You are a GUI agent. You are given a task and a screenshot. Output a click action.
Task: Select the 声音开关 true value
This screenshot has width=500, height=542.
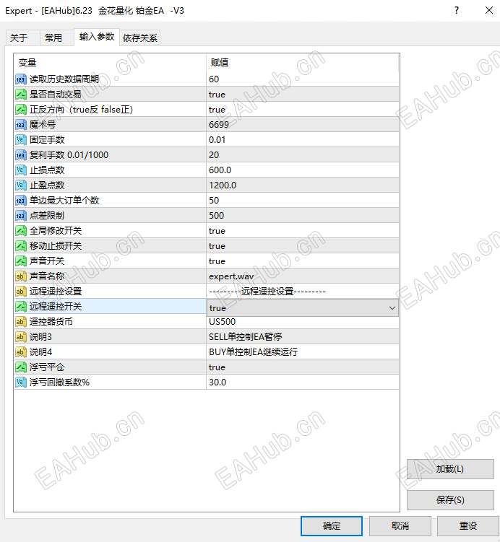pyautogui.click(x=303, y=261)
